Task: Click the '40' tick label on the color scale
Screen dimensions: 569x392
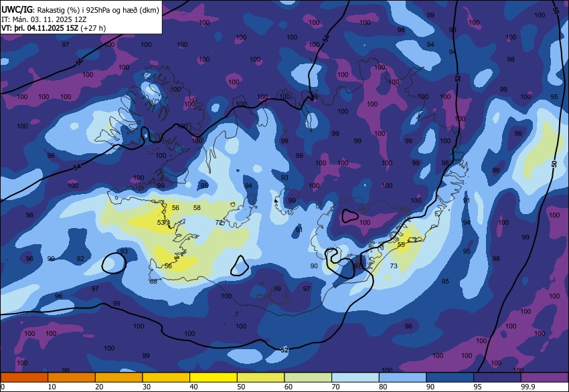Action: pyautogui.click(x=193, y=387)
